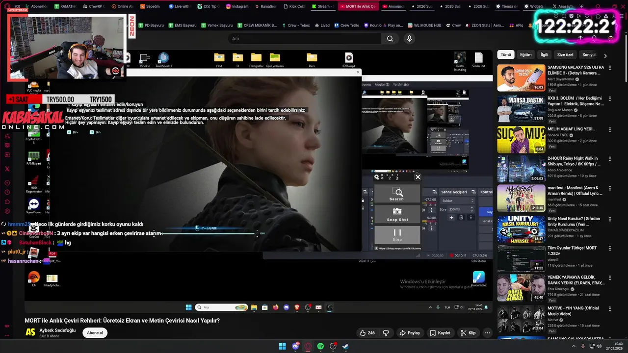Switch to the Instagram browser tab
This screenshot has height=353, width=628.
pyautogui.click(x=237, y=6)
